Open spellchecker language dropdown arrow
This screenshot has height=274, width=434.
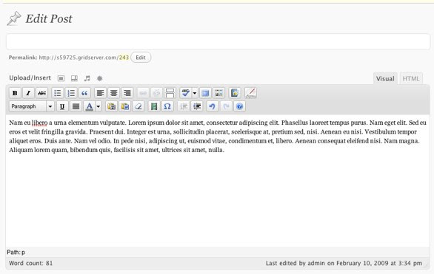[195, 93]
